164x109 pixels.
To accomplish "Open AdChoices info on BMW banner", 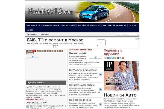I will point(136,39).
